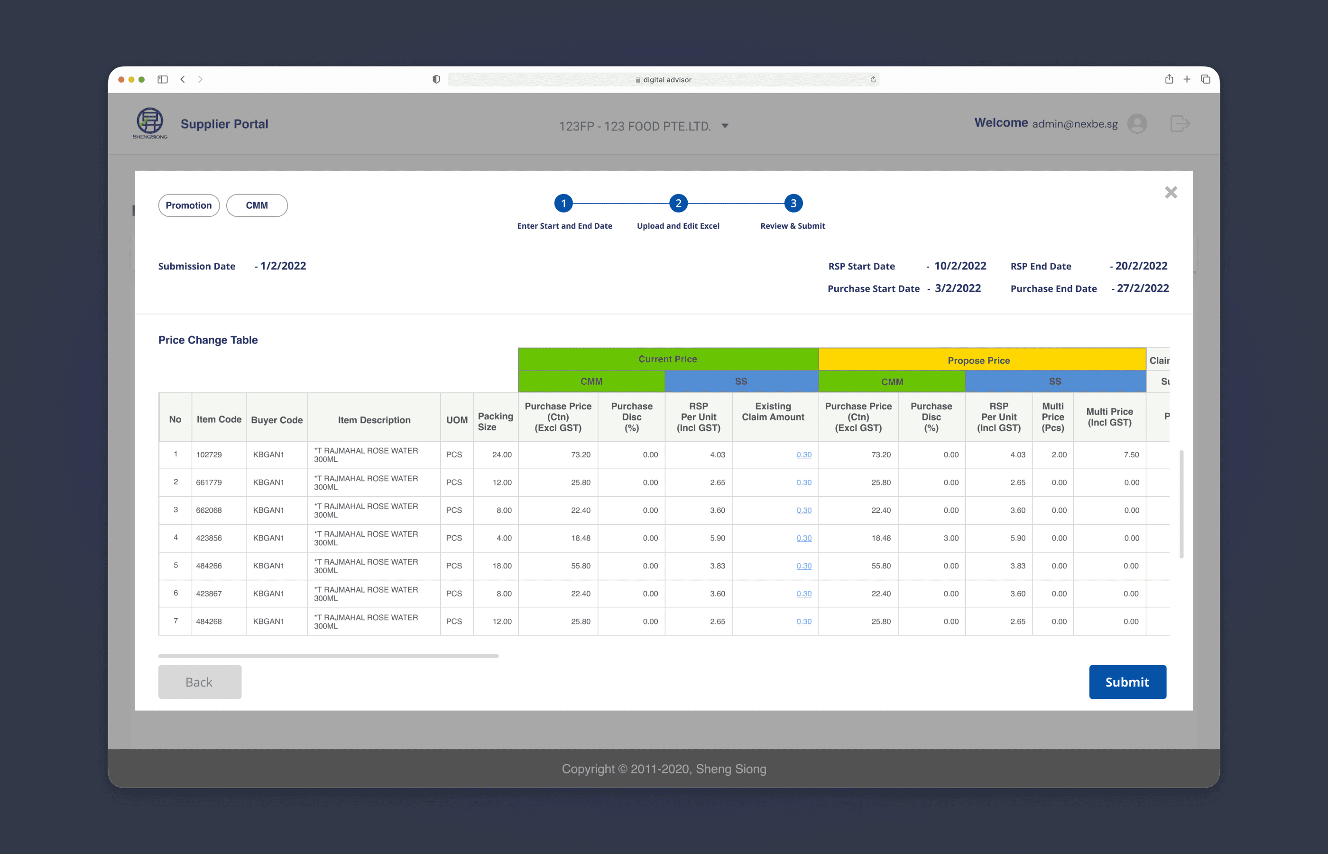Select the Promotion tab pill
Viewport: 1328px width, 854px height.
(188, 205)
